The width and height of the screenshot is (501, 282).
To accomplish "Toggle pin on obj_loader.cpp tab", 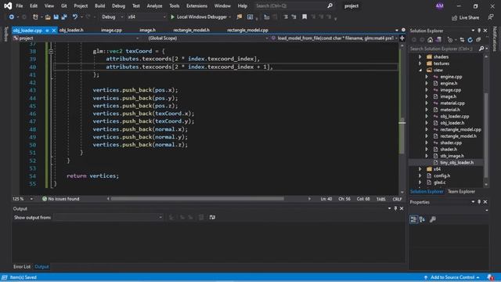I will point(47,31).
